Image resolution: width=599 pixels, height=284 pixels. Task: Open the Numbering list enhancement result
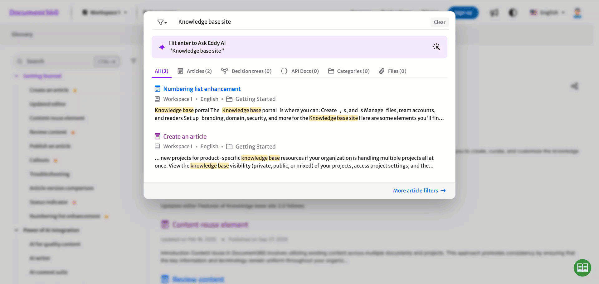pos(202,89)
